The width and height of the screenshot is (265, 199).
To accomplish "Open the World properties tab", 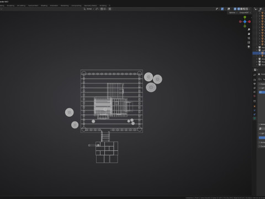I will (x=255, y=96).
